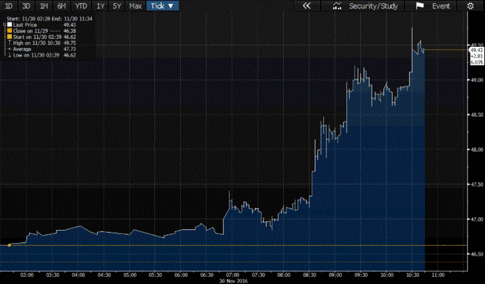Open the Security/Study menu
This screenshot has width=485, height=284.
[363, 5]
